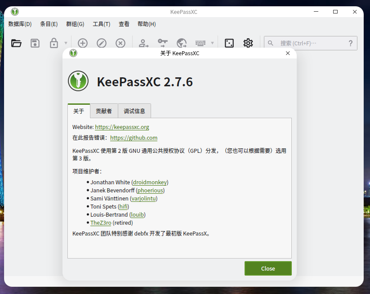Switch to the 调试信息 tab
This screenshot has width=370, height=294.
pyautogui.click(x=134, y=111)
